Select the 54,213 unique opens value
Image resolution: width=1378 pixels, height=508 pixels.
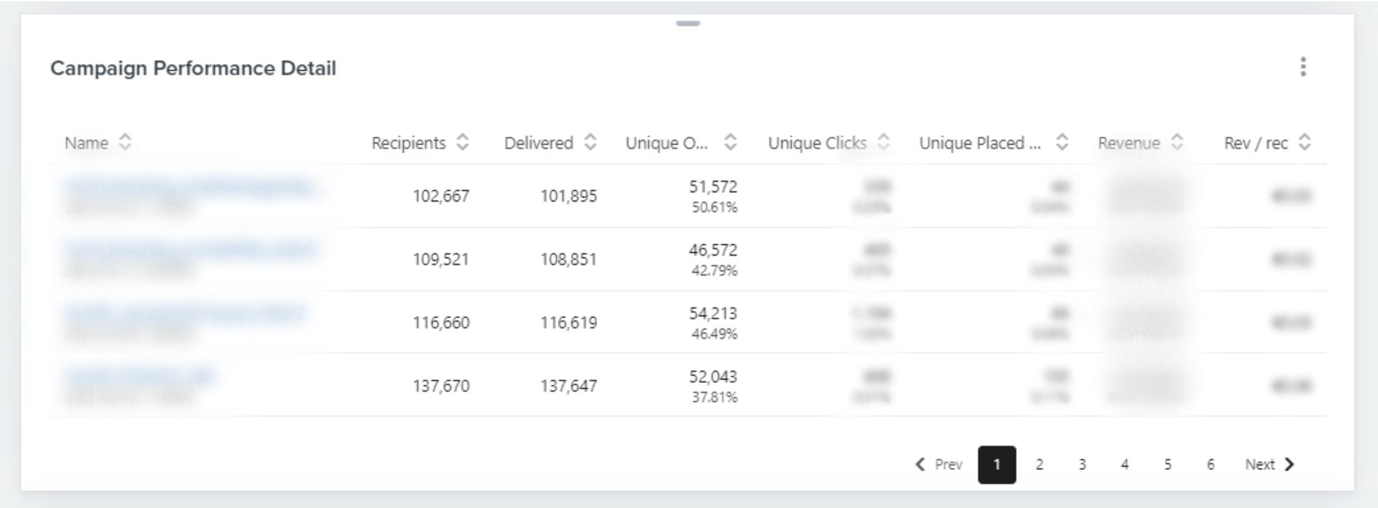[x=713, y=313]
